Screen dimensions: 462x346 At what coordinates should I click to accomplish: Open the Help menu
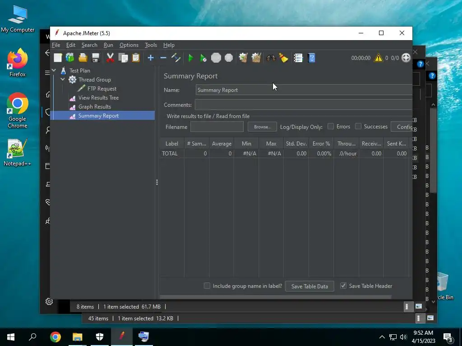[x=169, y=45]
